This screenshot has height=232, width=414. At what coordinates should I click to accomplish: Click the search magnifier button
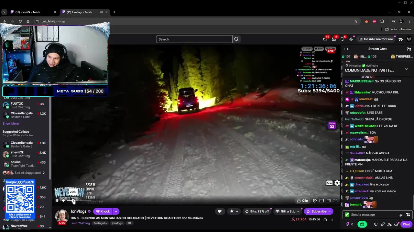tap(236, 39)
